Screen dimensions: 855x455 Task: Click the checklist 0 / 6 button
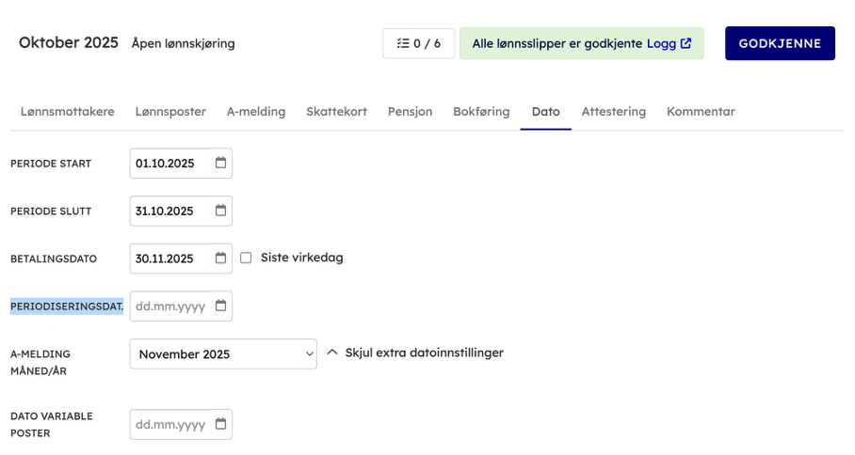pos(418,43)
